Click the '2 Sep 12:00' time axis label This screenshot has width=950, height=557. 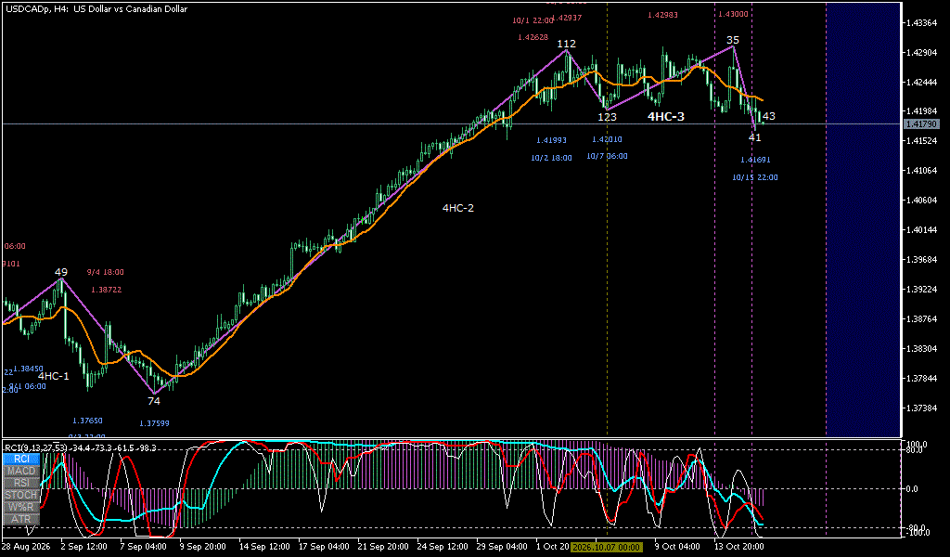pyautogui.click(x=83, y=546)
